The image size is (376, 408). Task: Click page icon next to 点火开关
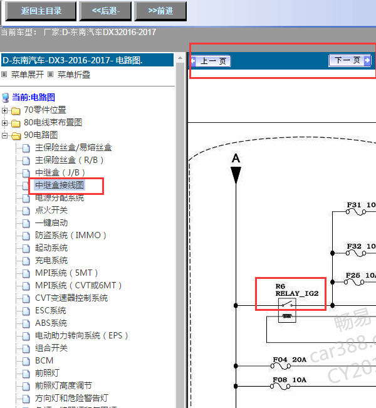pyautogui.click(x=26, y=211)
